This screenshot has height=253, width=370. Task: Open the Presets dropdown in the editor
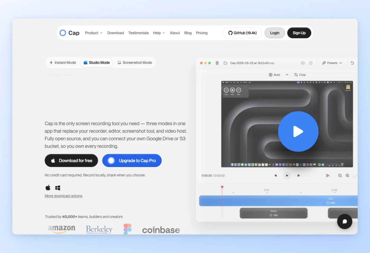pyautogui.click(x=332, y=63)
